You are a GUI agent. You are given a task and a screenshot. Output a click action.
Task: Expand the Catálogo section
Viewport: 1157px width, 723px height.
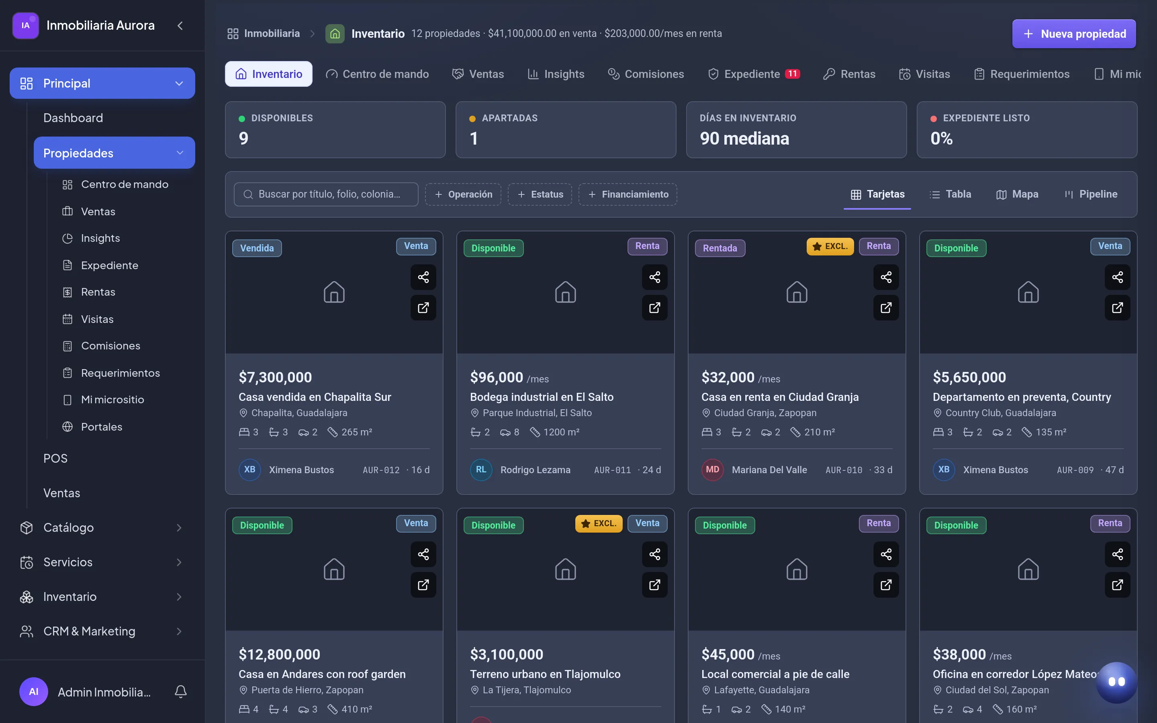coord(102,527)
